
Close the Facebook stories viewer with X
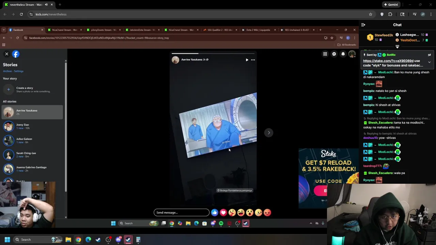[x=6, y=54]
